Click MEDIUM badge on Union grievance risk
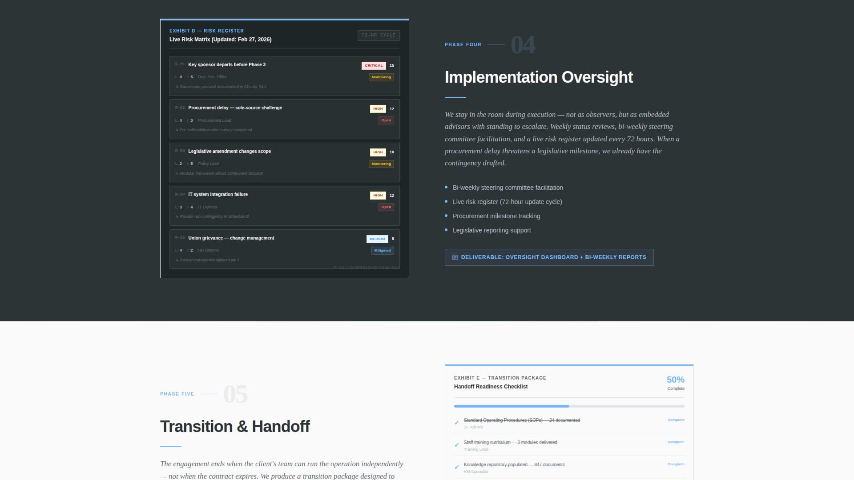The height and width of the screenshot is (480, 854). (377, 239)
